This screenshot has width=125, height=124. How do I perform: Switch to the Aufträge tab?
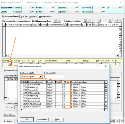[24, 17]
